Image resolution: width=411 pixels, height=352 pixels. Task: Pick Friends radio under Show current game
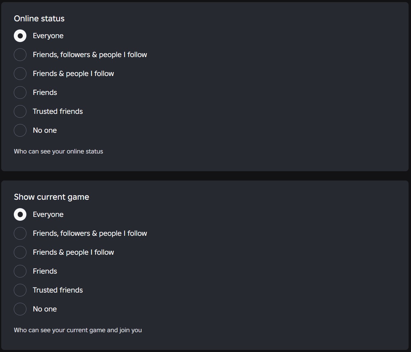[20, 272]
